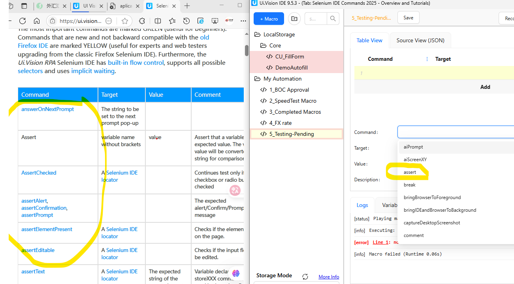Image resolution: width=514 pixels, height=284 pixels.
Task: Open the Command dropdown input
Action: coord(456,132)
